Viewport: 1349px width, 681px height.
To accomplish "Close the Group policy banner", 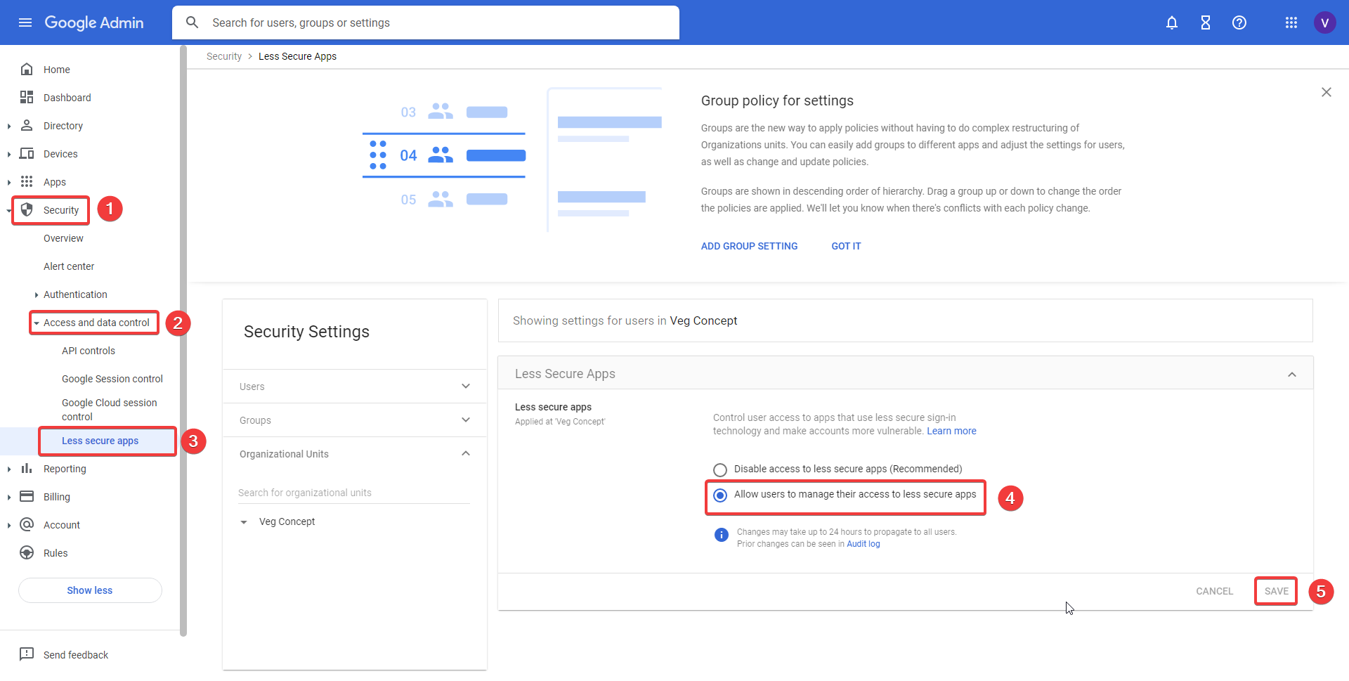I will pos(1327,92).
